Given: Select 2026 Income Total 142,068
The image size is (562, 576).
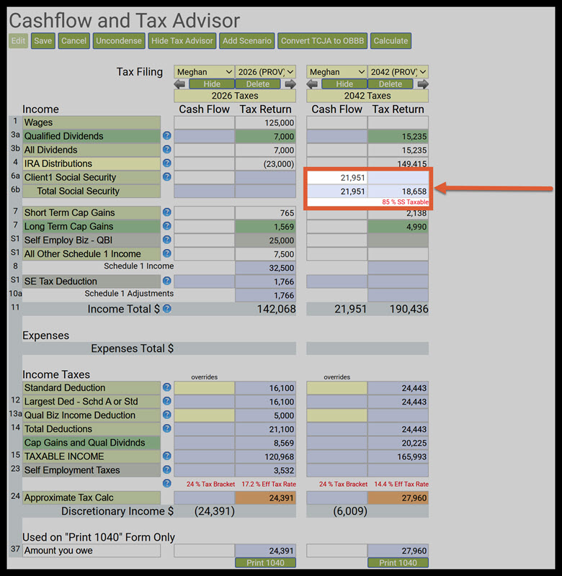Looking at the screenshot, I should tap(276, 309).
